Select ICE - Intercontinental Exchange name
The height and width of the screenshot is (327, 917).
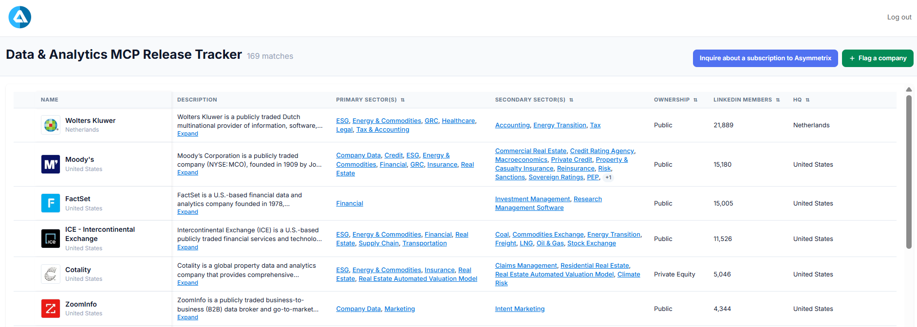tap(100, 234)
